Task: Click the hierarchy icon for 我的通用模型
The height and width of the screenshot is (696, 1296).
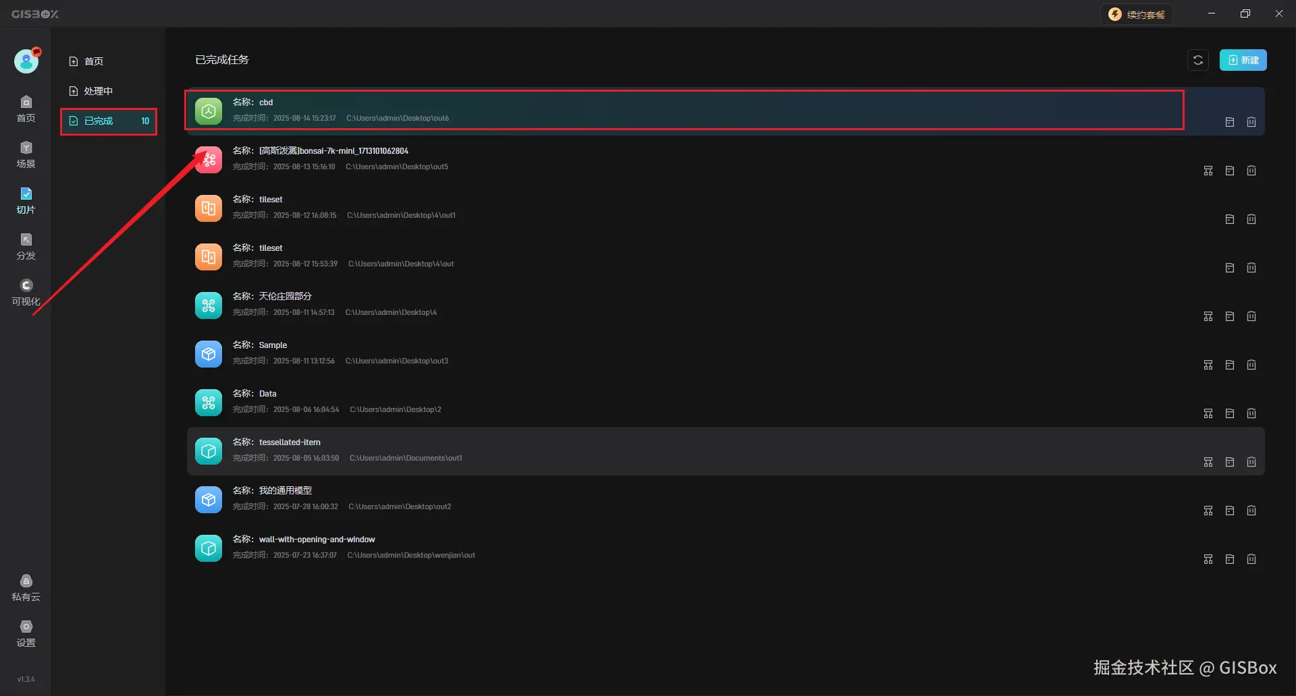Action: pos(1208,511)
